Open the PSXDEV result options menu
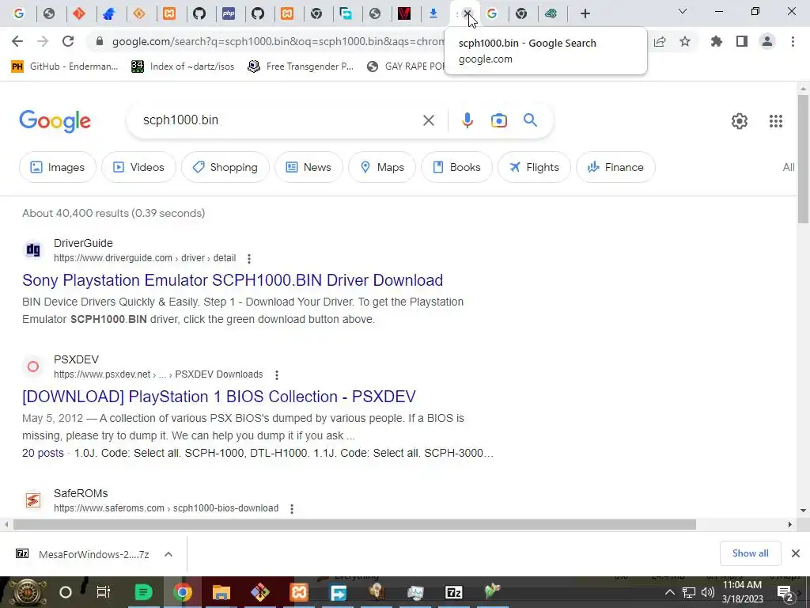Viewport: 810px width, 608px height. click(x=277, y=374)
